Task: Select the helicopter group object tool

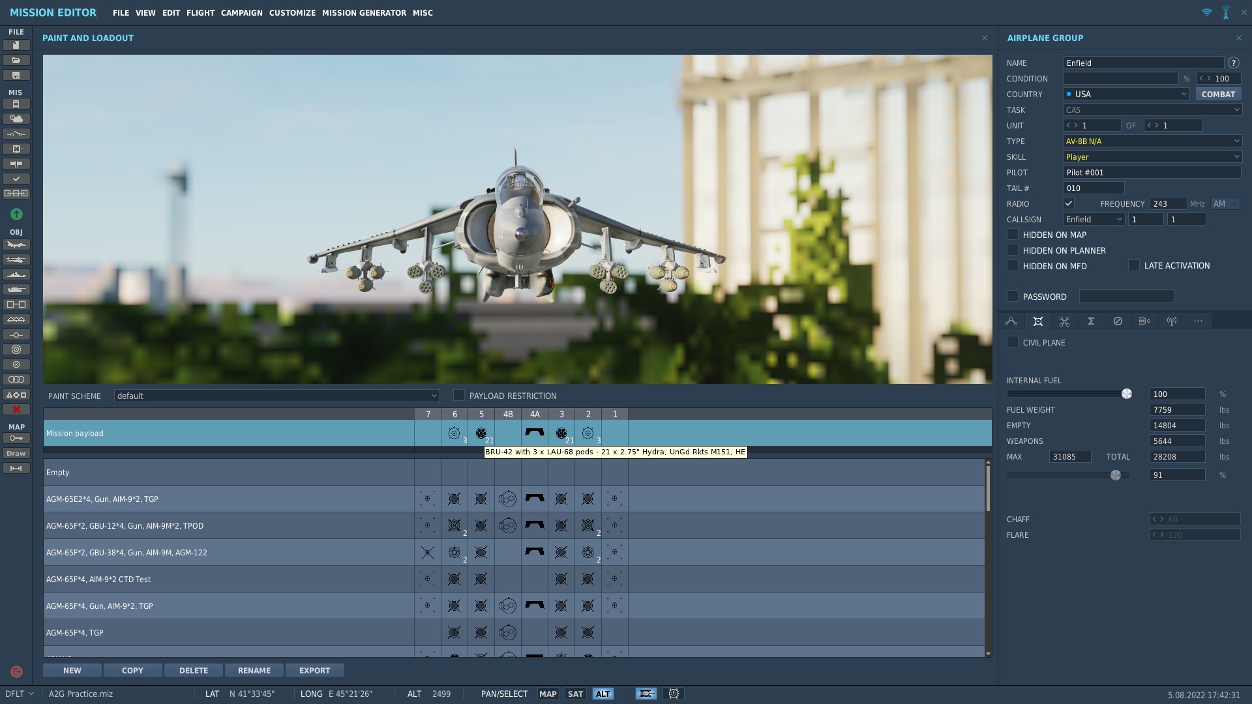Action: pos(16,259)
